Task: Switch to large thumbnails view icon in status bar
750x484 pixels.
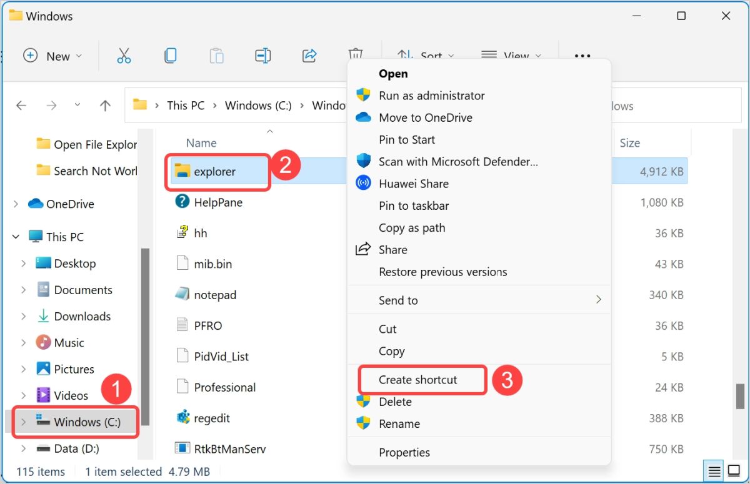Action: pyautogui.click(x=734, y=471)
